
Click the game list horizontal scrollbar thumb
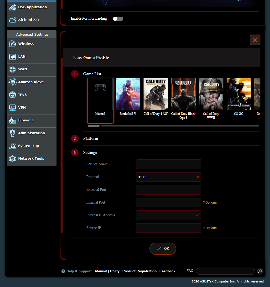pyautogui.click(x=93, y=126)
